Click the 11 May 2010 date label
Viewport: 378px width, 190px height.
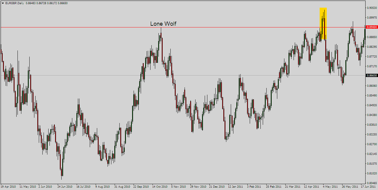click(x=27, y=187)
